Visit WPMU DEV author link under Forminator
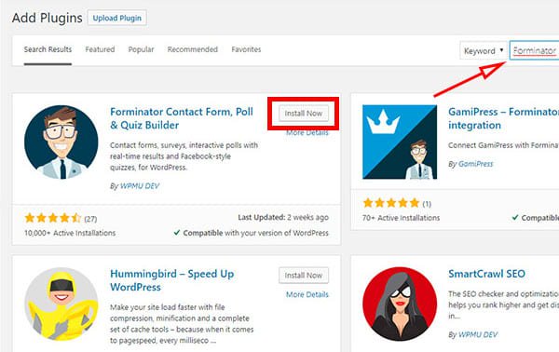Viewport: 559px width, 352px height. tap(140, 186)
